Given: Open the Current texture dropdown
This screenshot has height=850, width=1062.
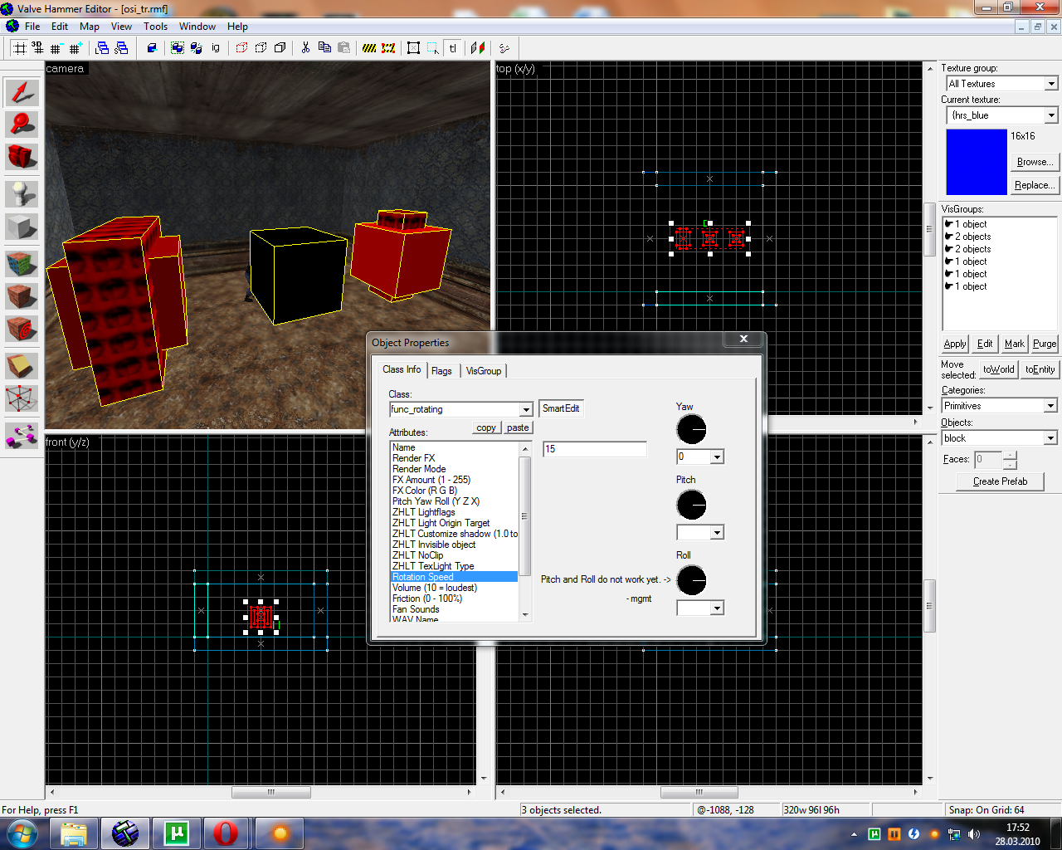Looking at the screenshot, I should point(1051,115).
